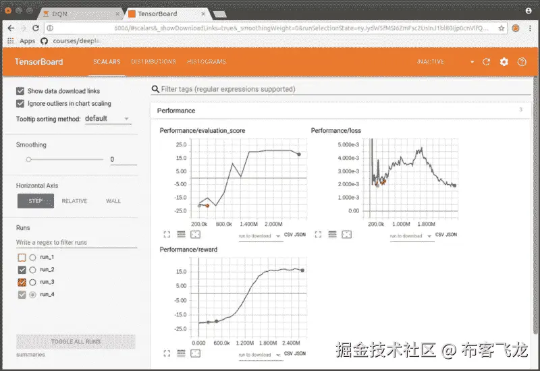This screenshot has width=540, height=371.
Task: Click the Chrome profile icon at top right
Action: (x=529, y=11)
